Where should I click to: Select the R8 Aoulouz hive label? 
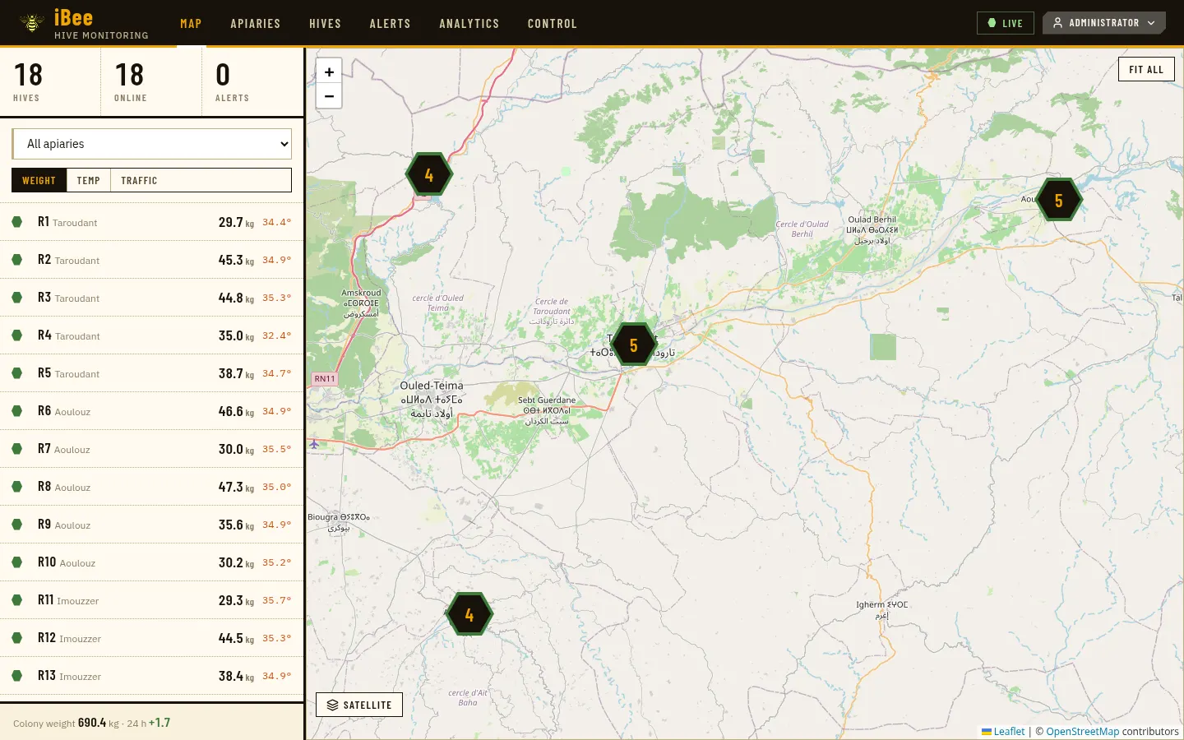tap(64, 487)
